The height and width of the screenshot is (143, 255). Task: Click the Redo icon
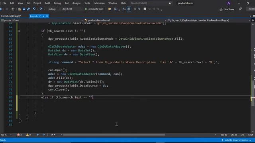click(x=41, y=9)
